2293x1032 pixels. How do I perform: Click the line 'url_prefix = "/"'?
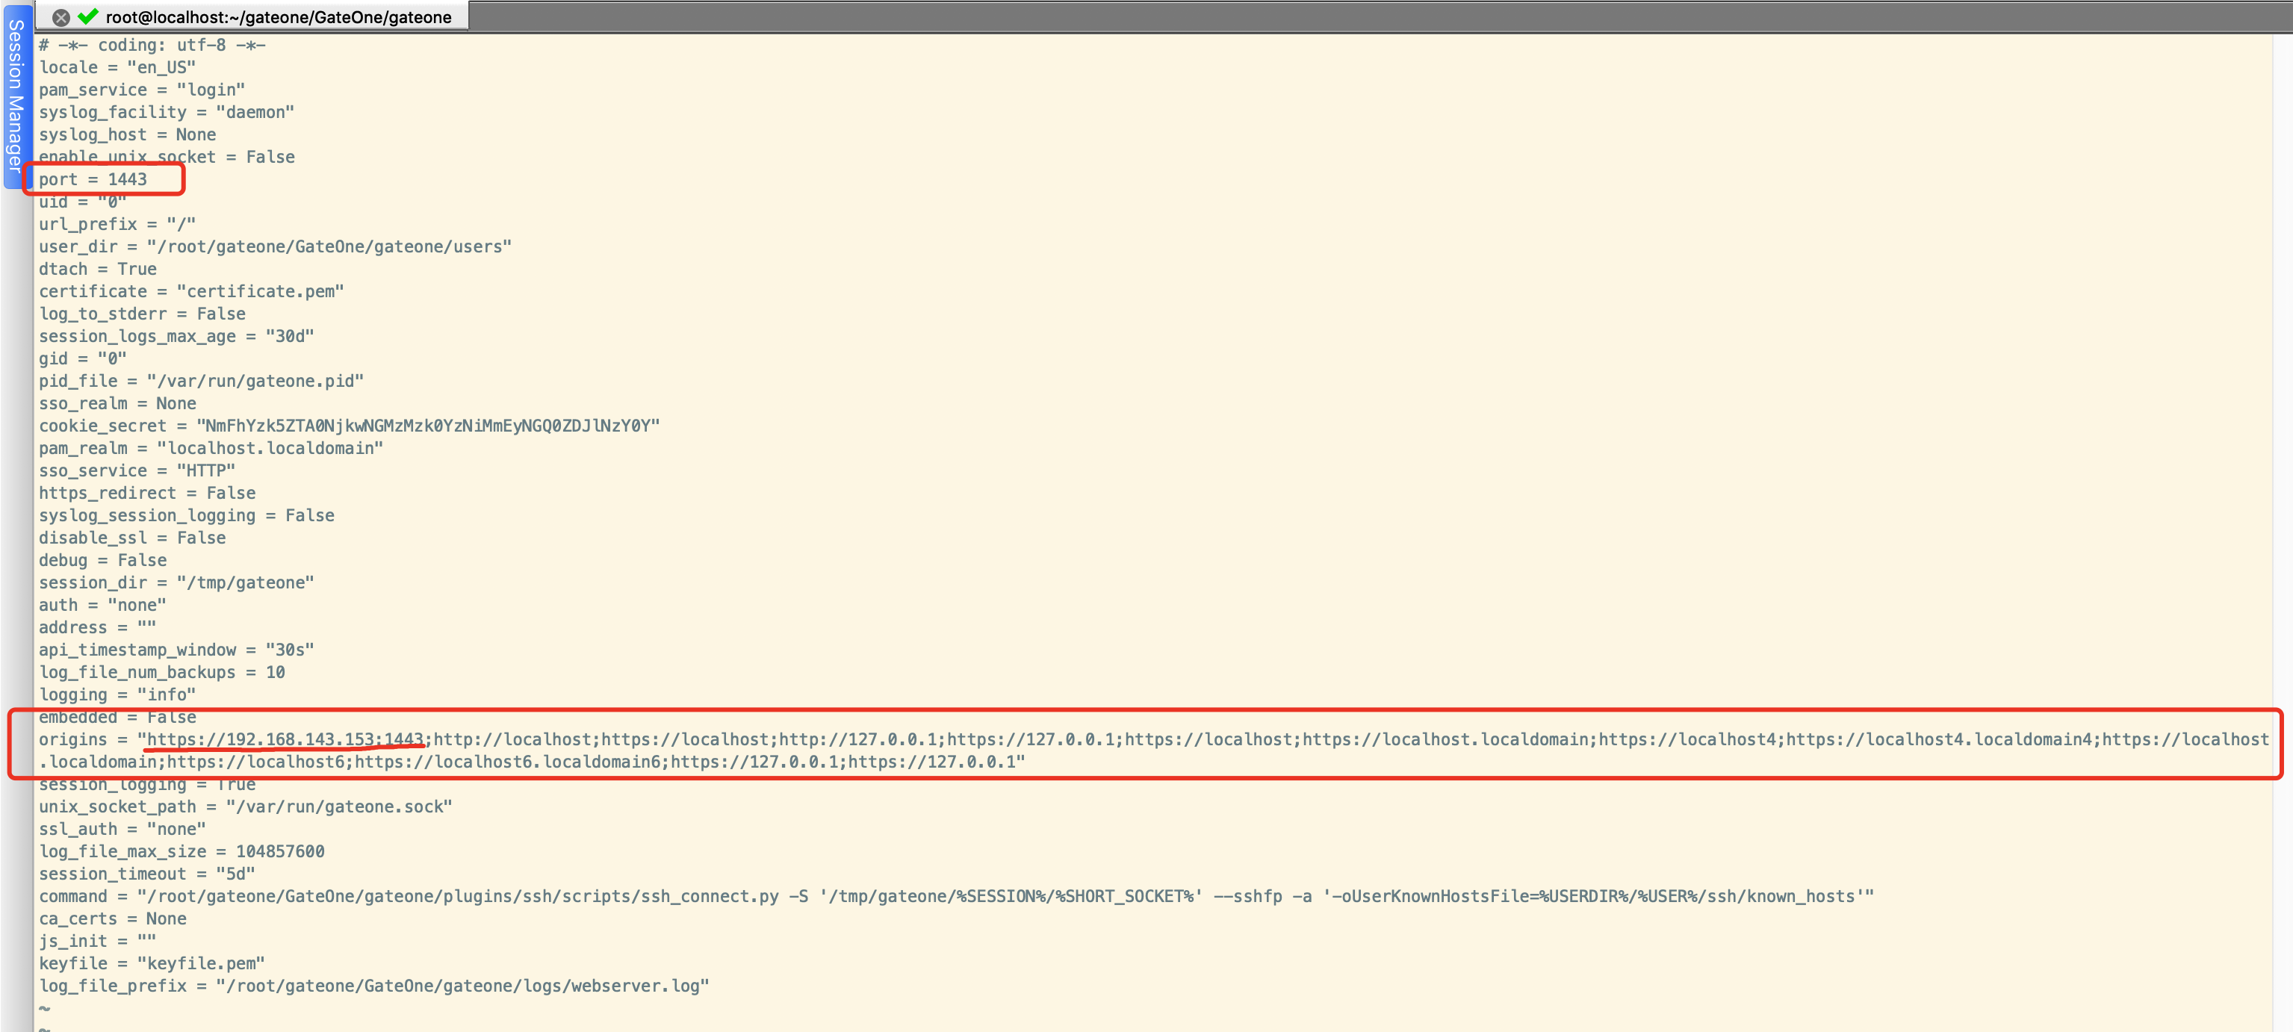tap(117, 224)
